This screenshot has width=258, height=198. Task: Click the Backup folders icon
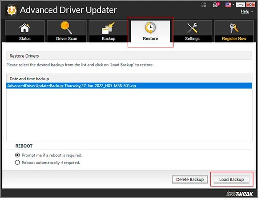pyautogui.click(x=108, y=28)
